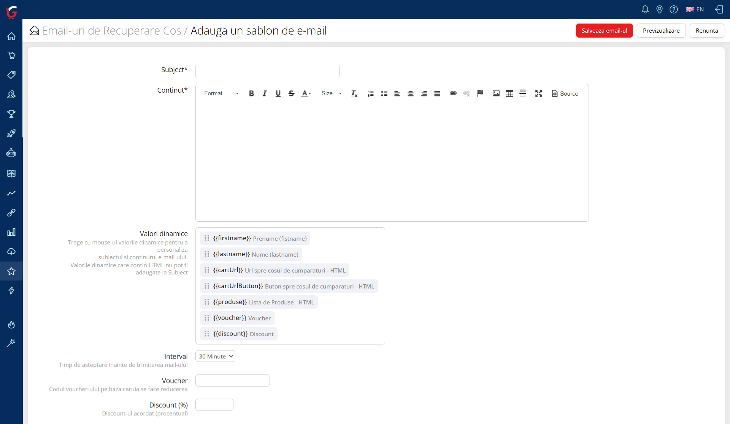730x424 pixels.
Task: Click the anchor flag icon
Action: click(x=480, y=93)
